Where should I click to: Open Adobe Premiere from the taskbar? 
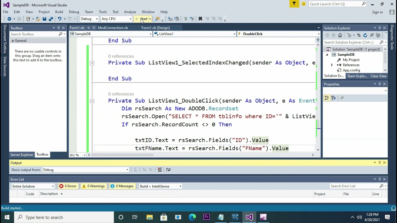pos(207,217)
